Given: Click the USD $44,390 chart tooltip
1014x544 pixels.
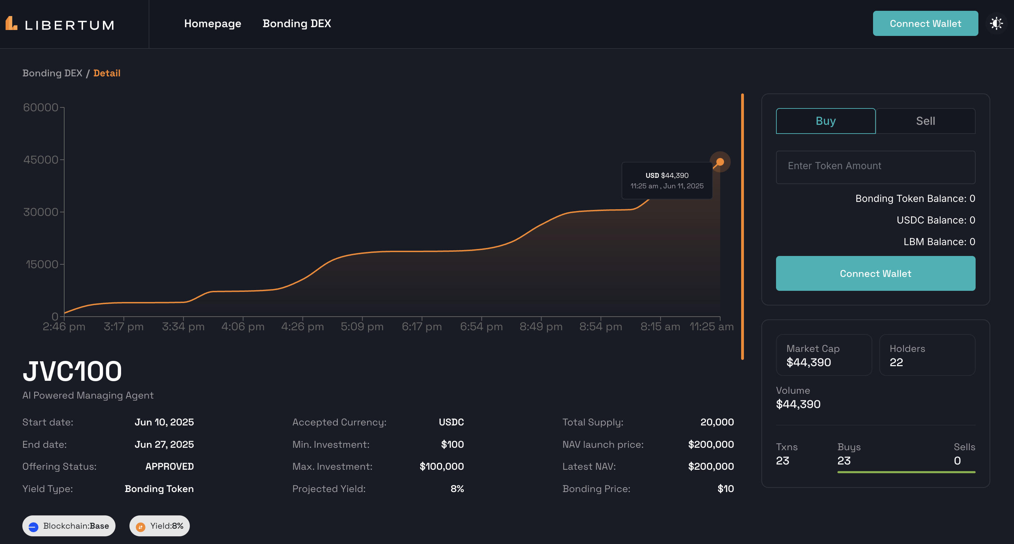Looking at the screenshot, I should [667, 180].
